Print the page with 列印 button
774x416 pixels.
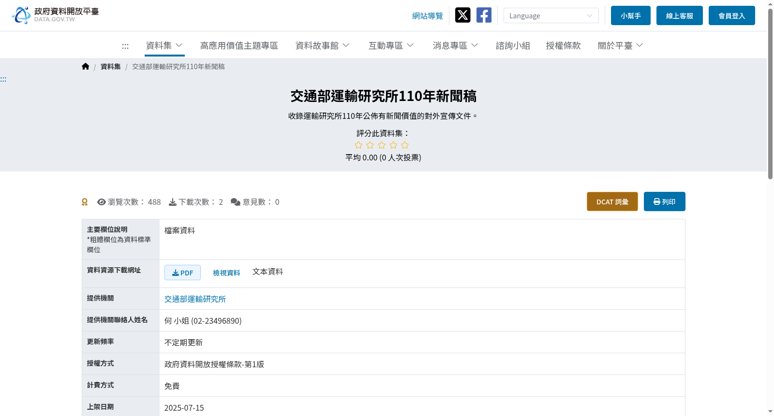click(x=665, y=201)
